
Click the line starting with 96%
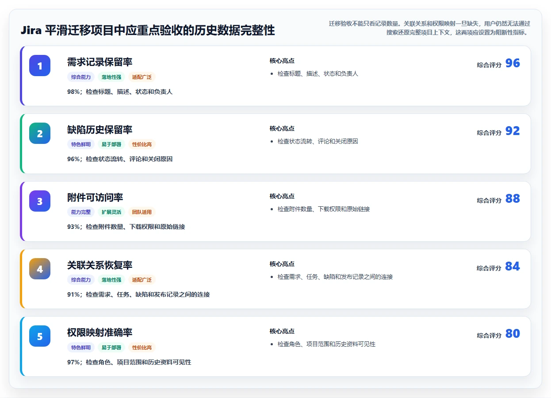120,159
